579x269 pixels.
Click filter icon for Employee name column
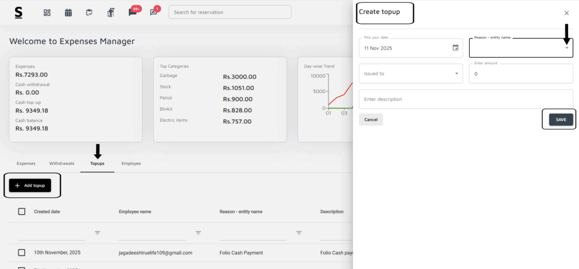(x=198, y=233)
